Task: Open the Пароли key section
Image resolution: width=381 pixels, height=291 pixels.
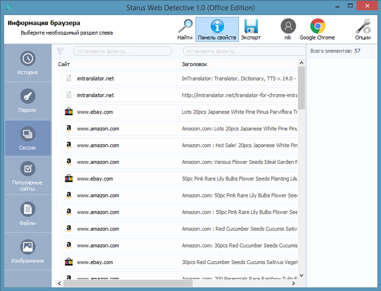Action: point(28,101)
